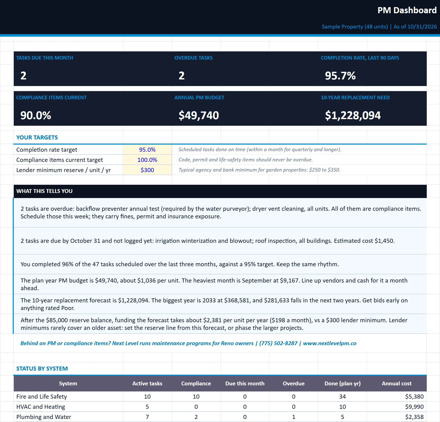Click the 'System' column header
The height and width of the screenshot is (422, 440).
tap(68, 384)
